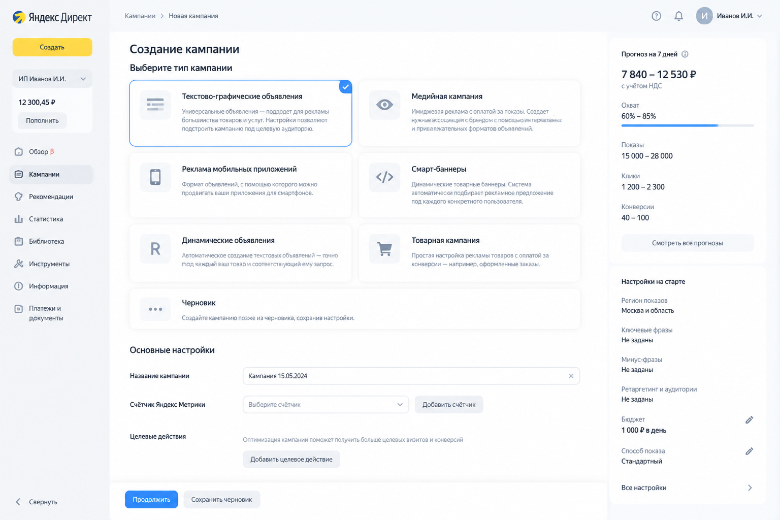
Task: Click Сохранить черновик button
Action: [221, 500]
